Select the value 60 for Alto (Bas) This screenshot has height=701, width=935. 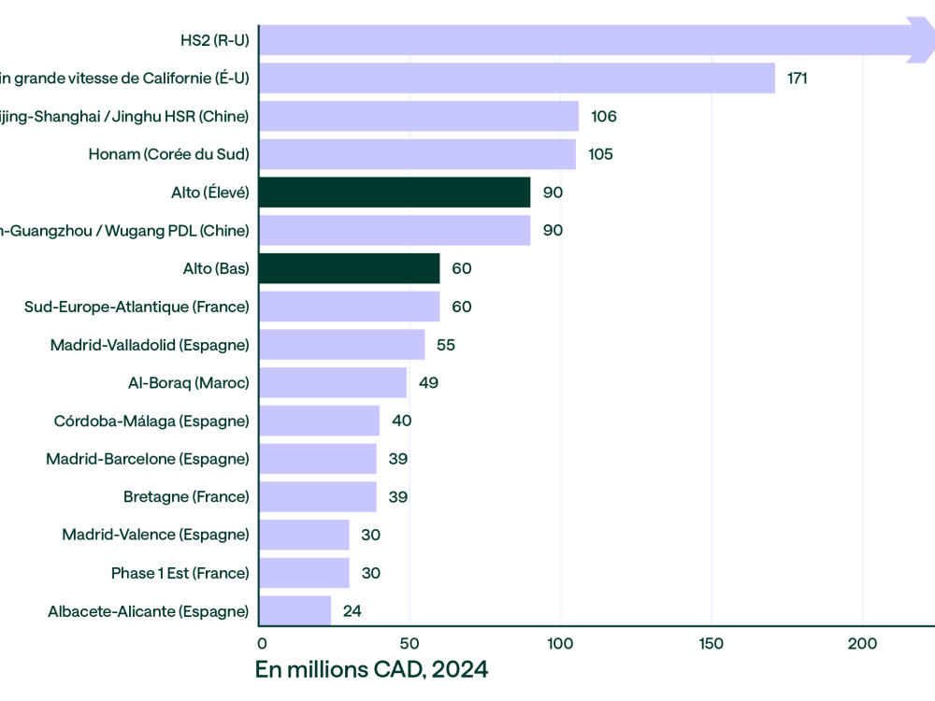[x=462, y=269]
